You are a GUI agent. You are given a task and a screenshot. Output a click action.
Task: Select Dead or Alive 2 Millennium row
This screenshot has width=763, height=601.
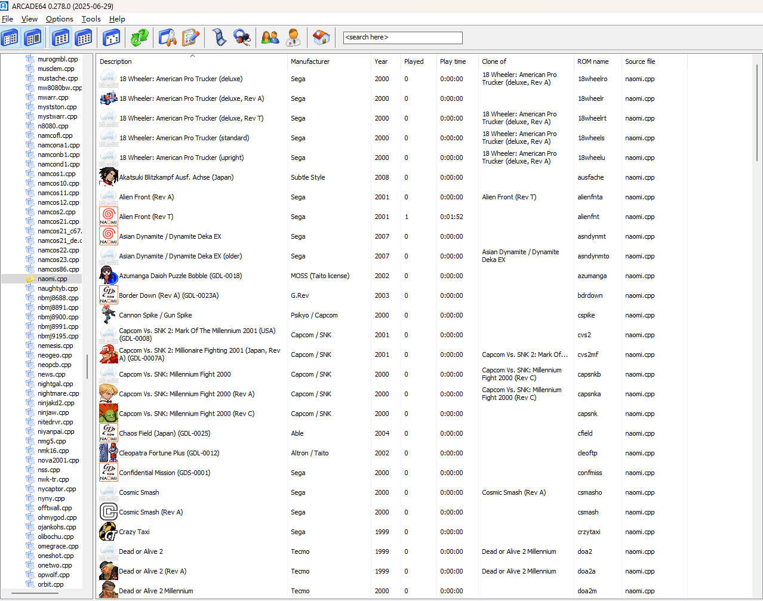coord(392,591)
